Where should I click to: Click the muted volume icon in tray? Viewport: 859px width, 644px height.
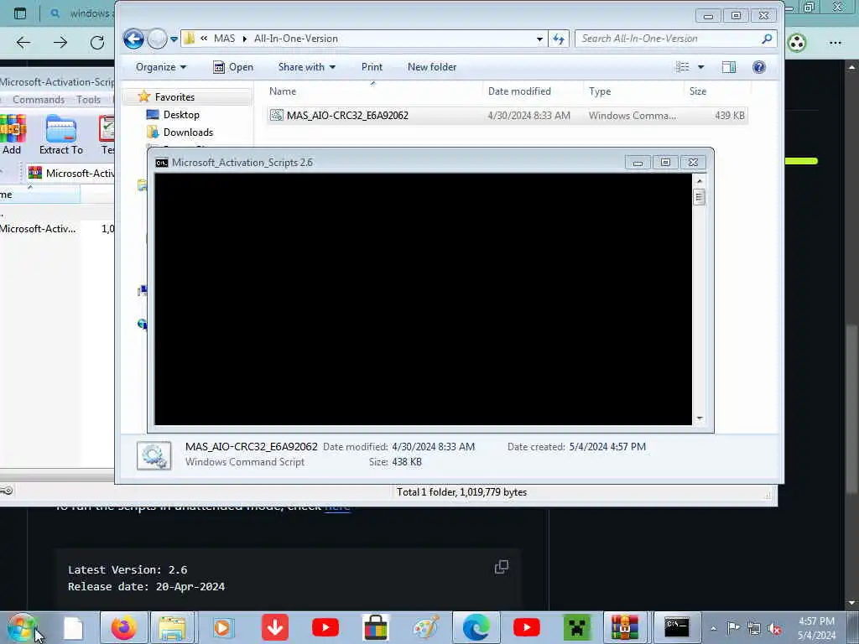pyautogui.click(x=774, y=629)
